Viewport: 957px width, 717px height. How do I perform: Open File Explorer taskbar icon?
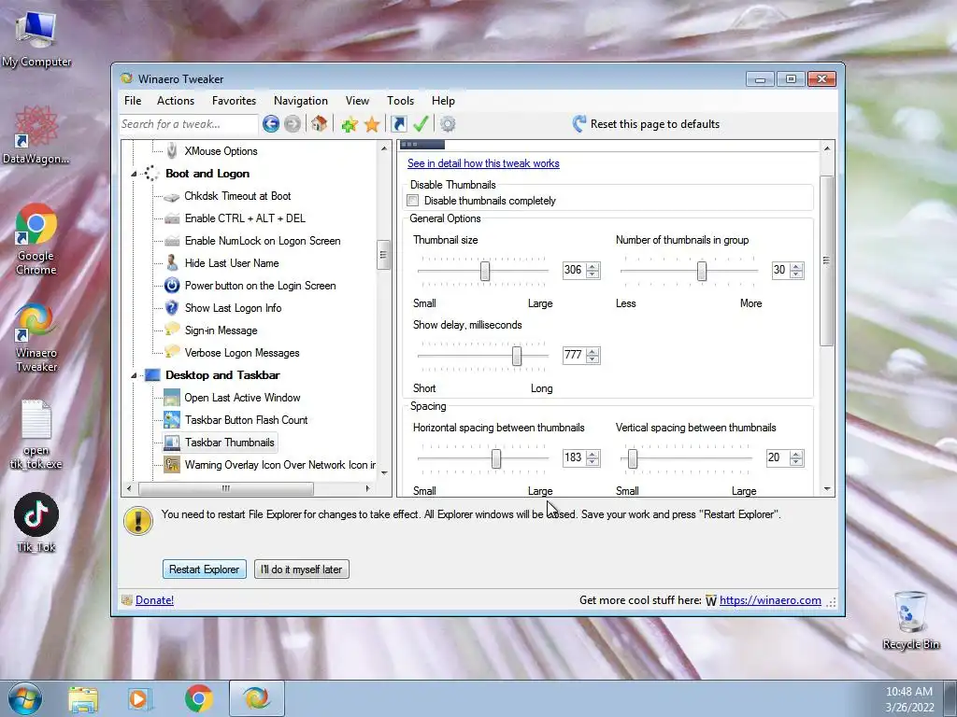click(83, 698)
